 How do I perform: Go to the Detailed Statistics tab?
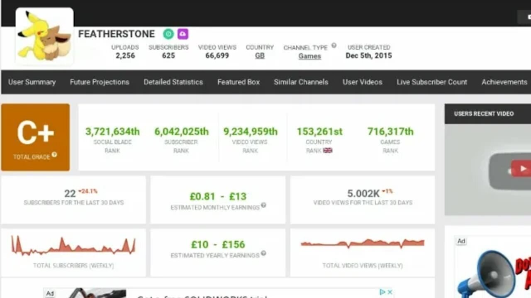click(173, 82)
